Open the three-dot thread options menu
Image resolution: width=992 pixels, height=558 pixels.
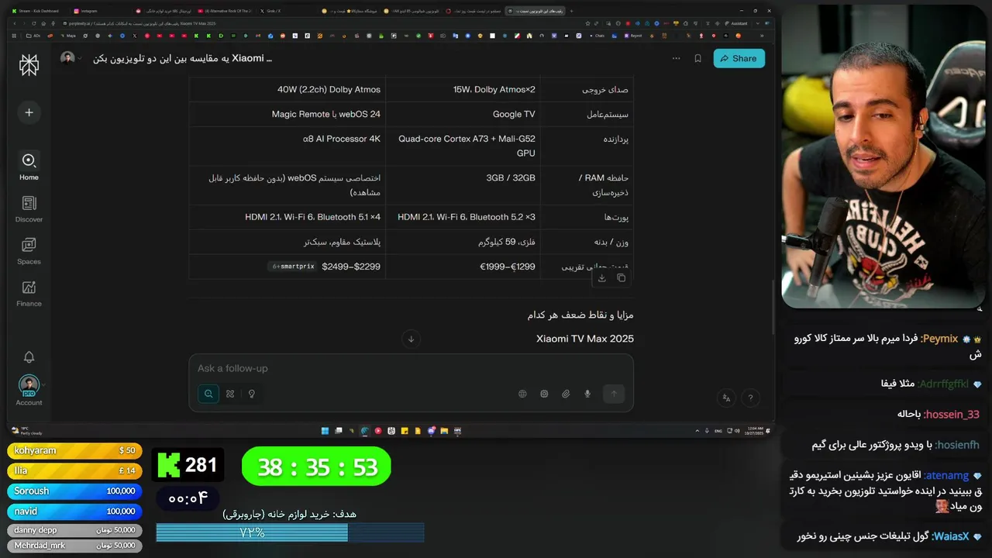tap(676, 58)
